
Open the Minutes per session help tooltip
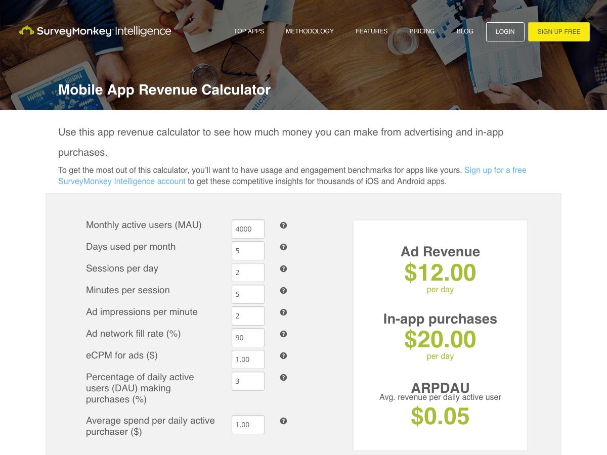point(283,291)
